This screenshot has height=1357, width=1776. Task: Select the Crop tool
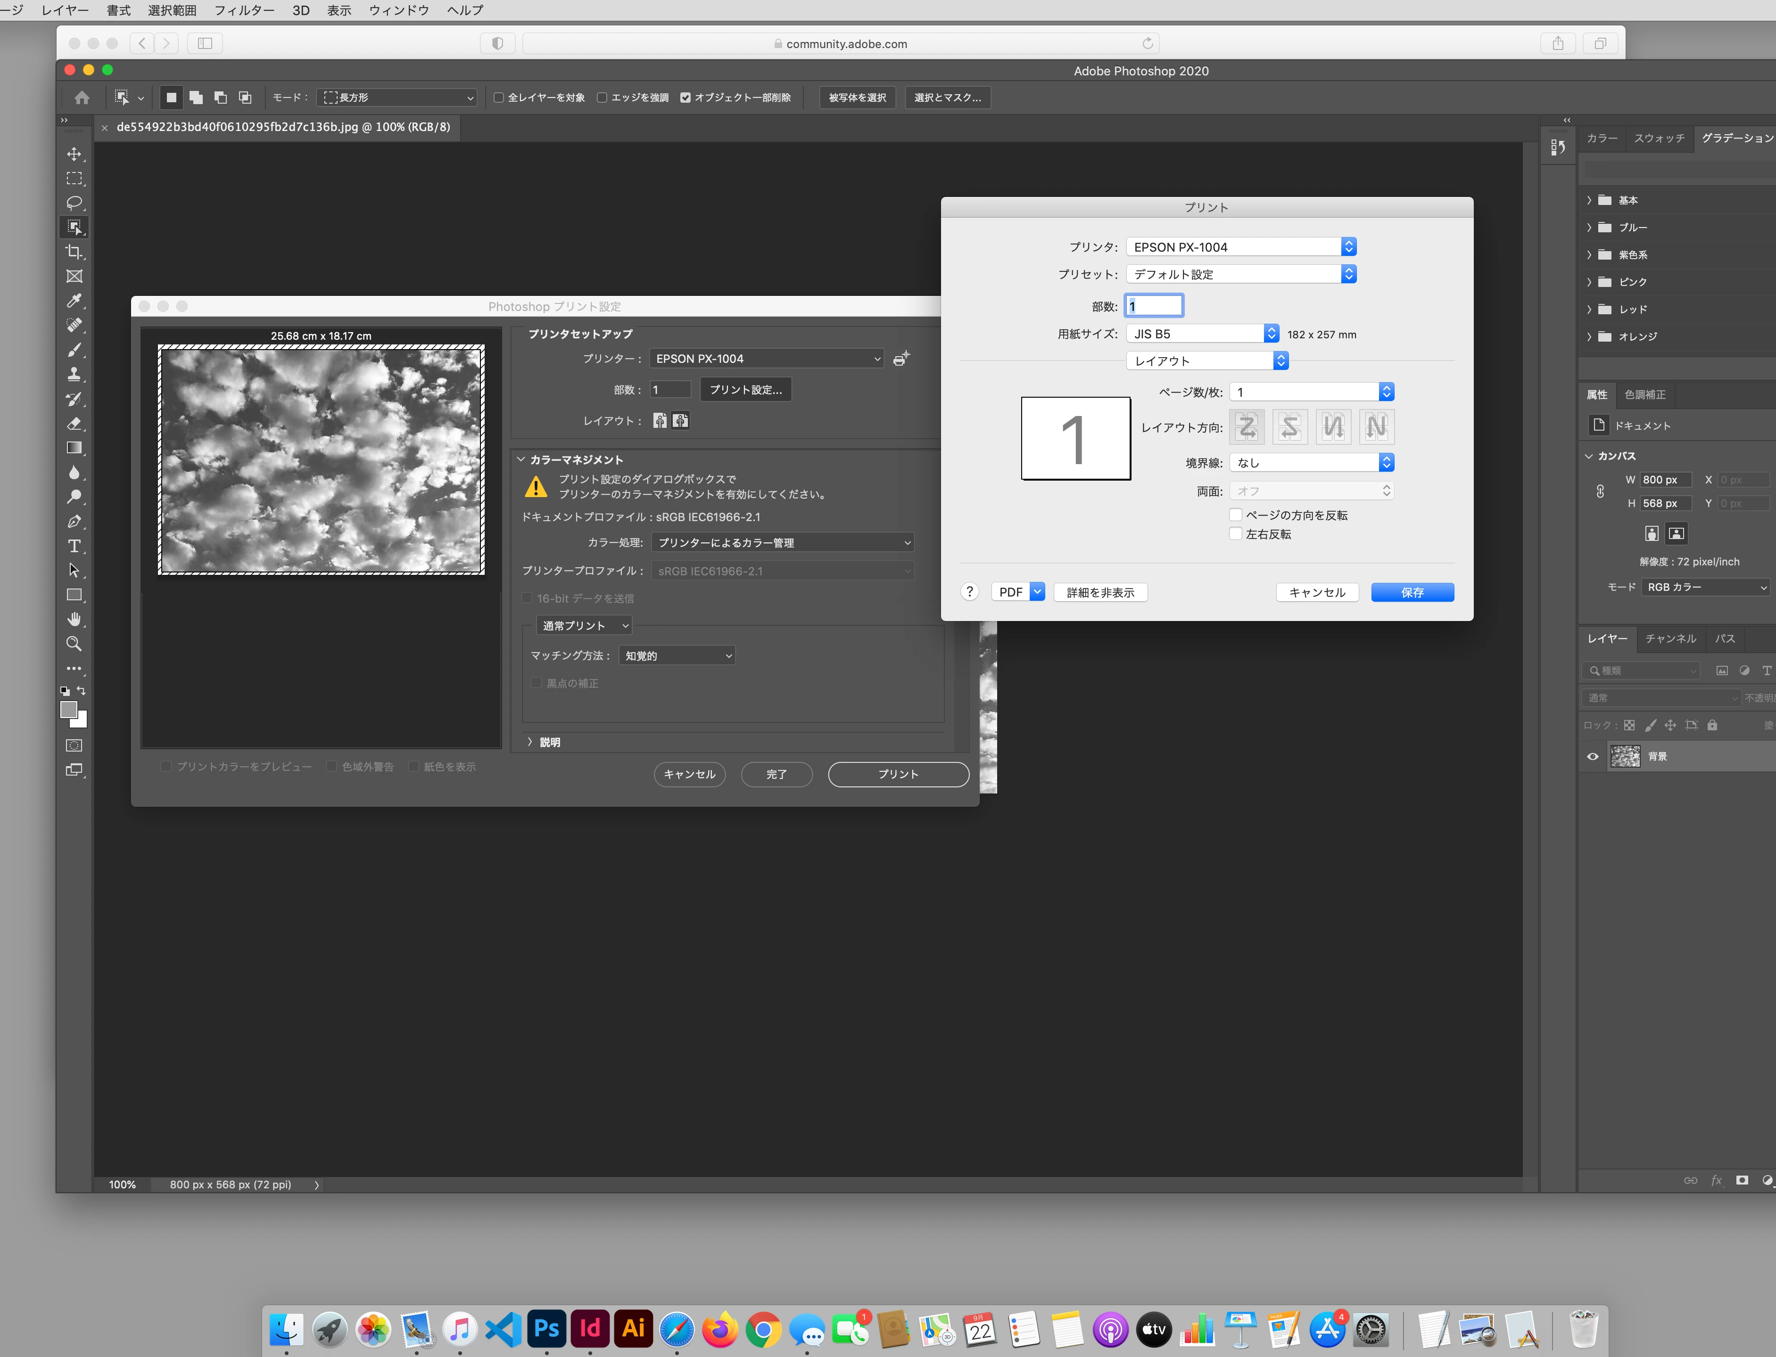click(74, 252)
